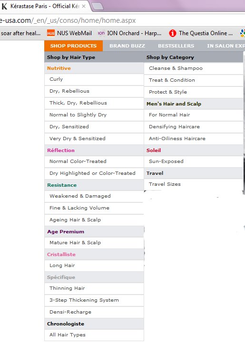The width and height of the screenshot is (245, 344).
Task: Open the BRAND BUZZ menu
Action: [127, 46]
